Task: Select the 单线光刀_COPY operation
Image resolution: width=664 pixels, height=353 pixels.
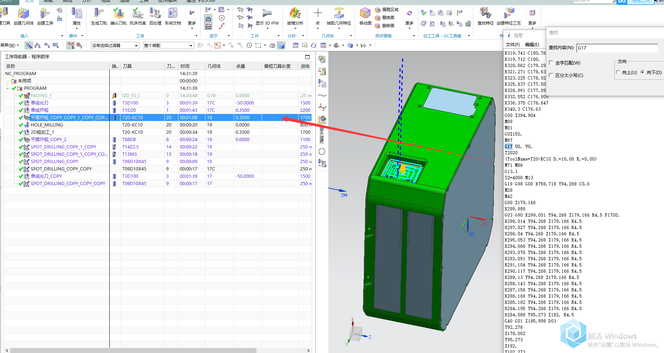Action: (46, 176)
